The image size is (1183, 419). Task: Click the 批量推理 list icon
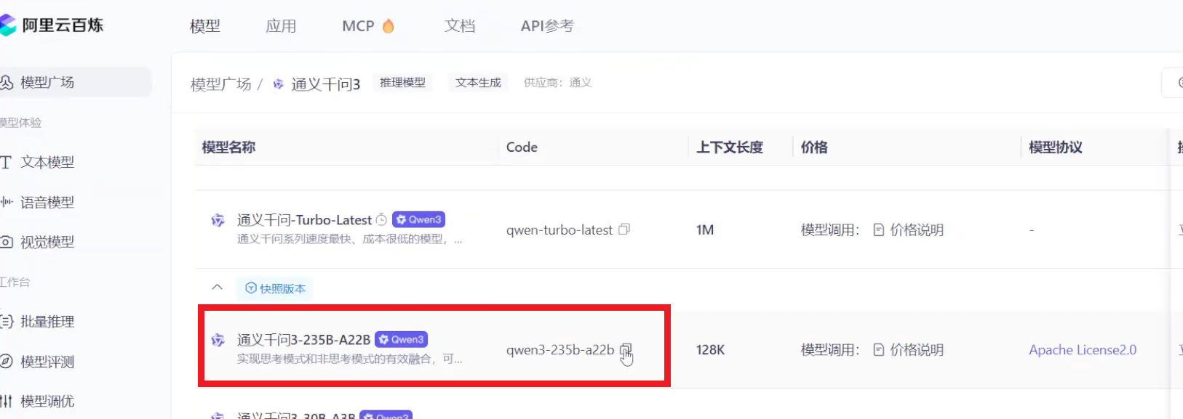pos(7,321)
